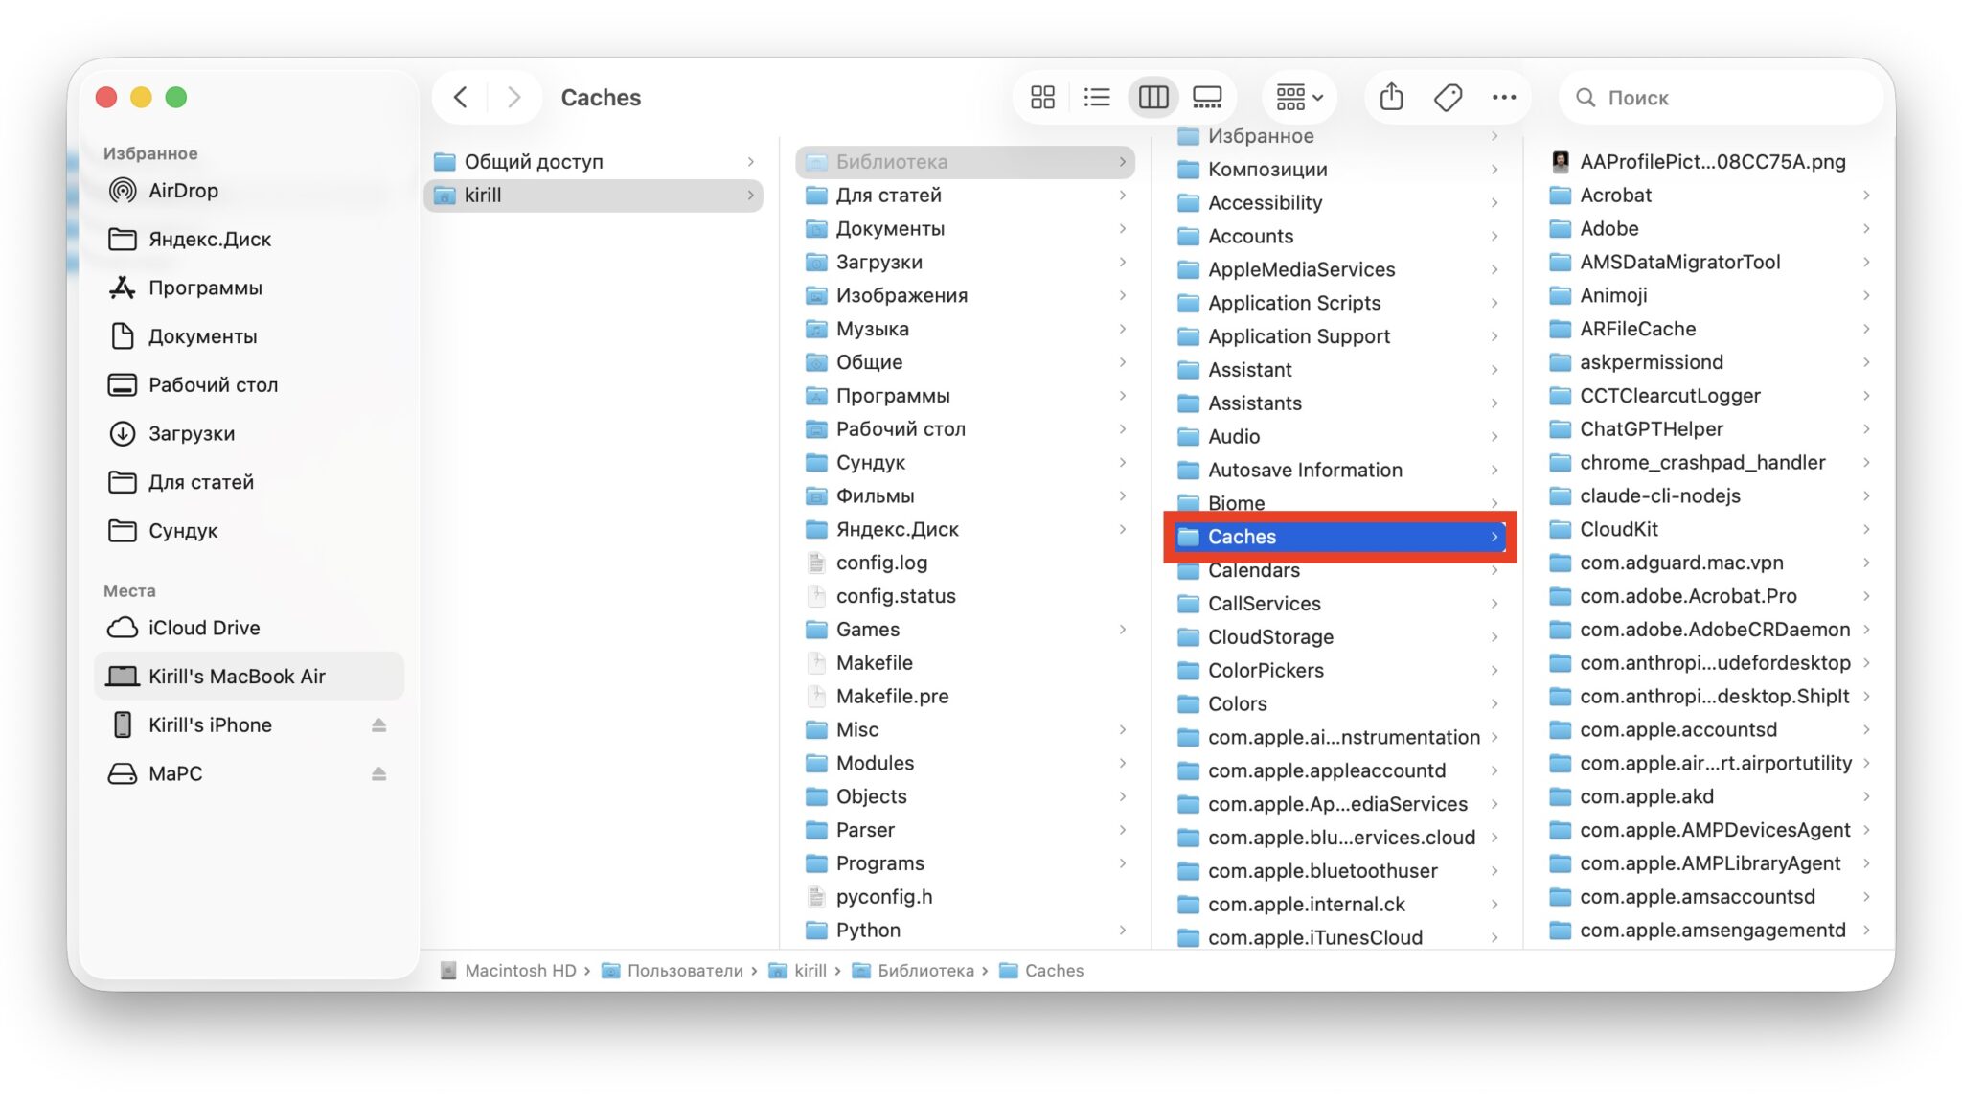Image resolution: width=1962 pixels, height=1104 pixels.
Task: Select the Общий доступ folder
Action: point(594,161)
